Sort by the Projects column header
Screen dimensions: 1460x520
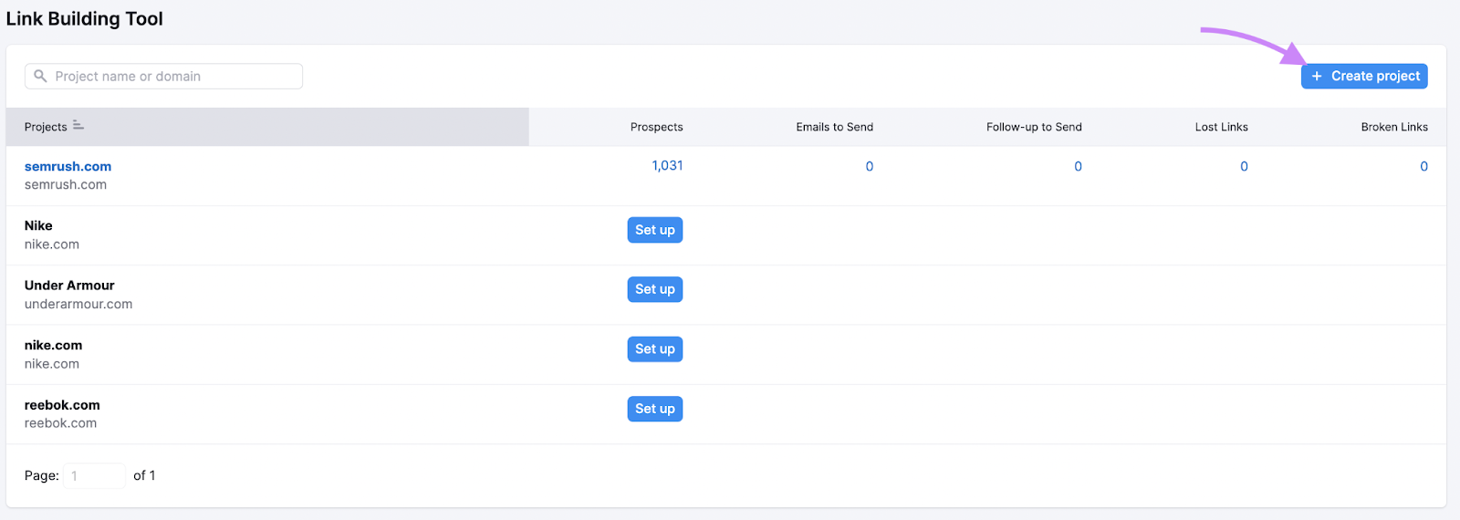[x=46, y=127]
